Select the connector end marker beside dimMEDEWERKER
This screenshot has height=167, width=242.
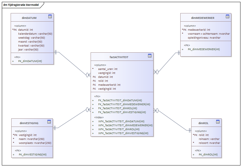point(179,53)
